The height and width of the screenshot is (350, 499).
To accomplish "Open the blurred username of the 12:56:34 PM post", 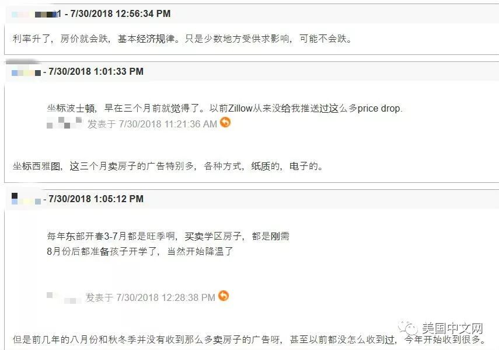I will point(36,14).
